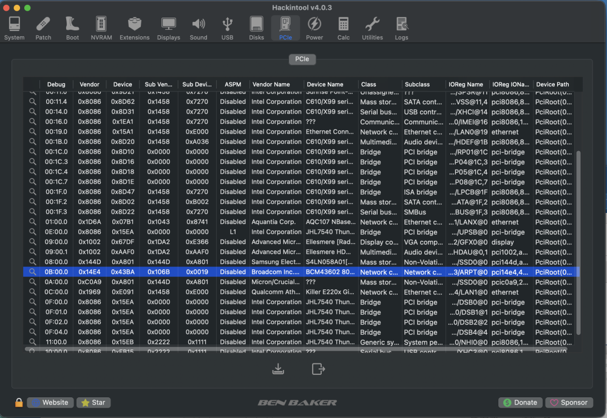Click magnifier icon for row 11:00.0
607x418 pixels.
click(x=33, y=342)
